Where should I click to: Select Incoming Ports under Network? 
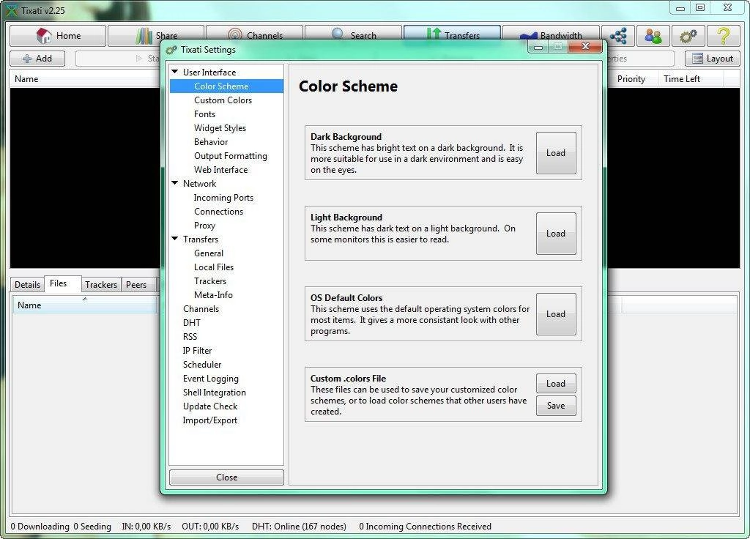223,198
